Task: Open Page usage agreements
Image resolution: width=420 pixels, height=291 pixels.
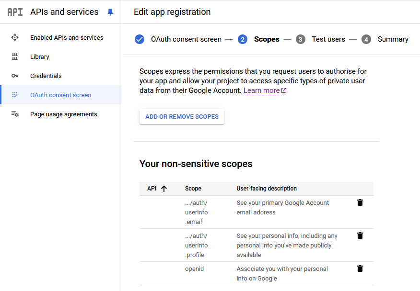Action: point(64,114)
